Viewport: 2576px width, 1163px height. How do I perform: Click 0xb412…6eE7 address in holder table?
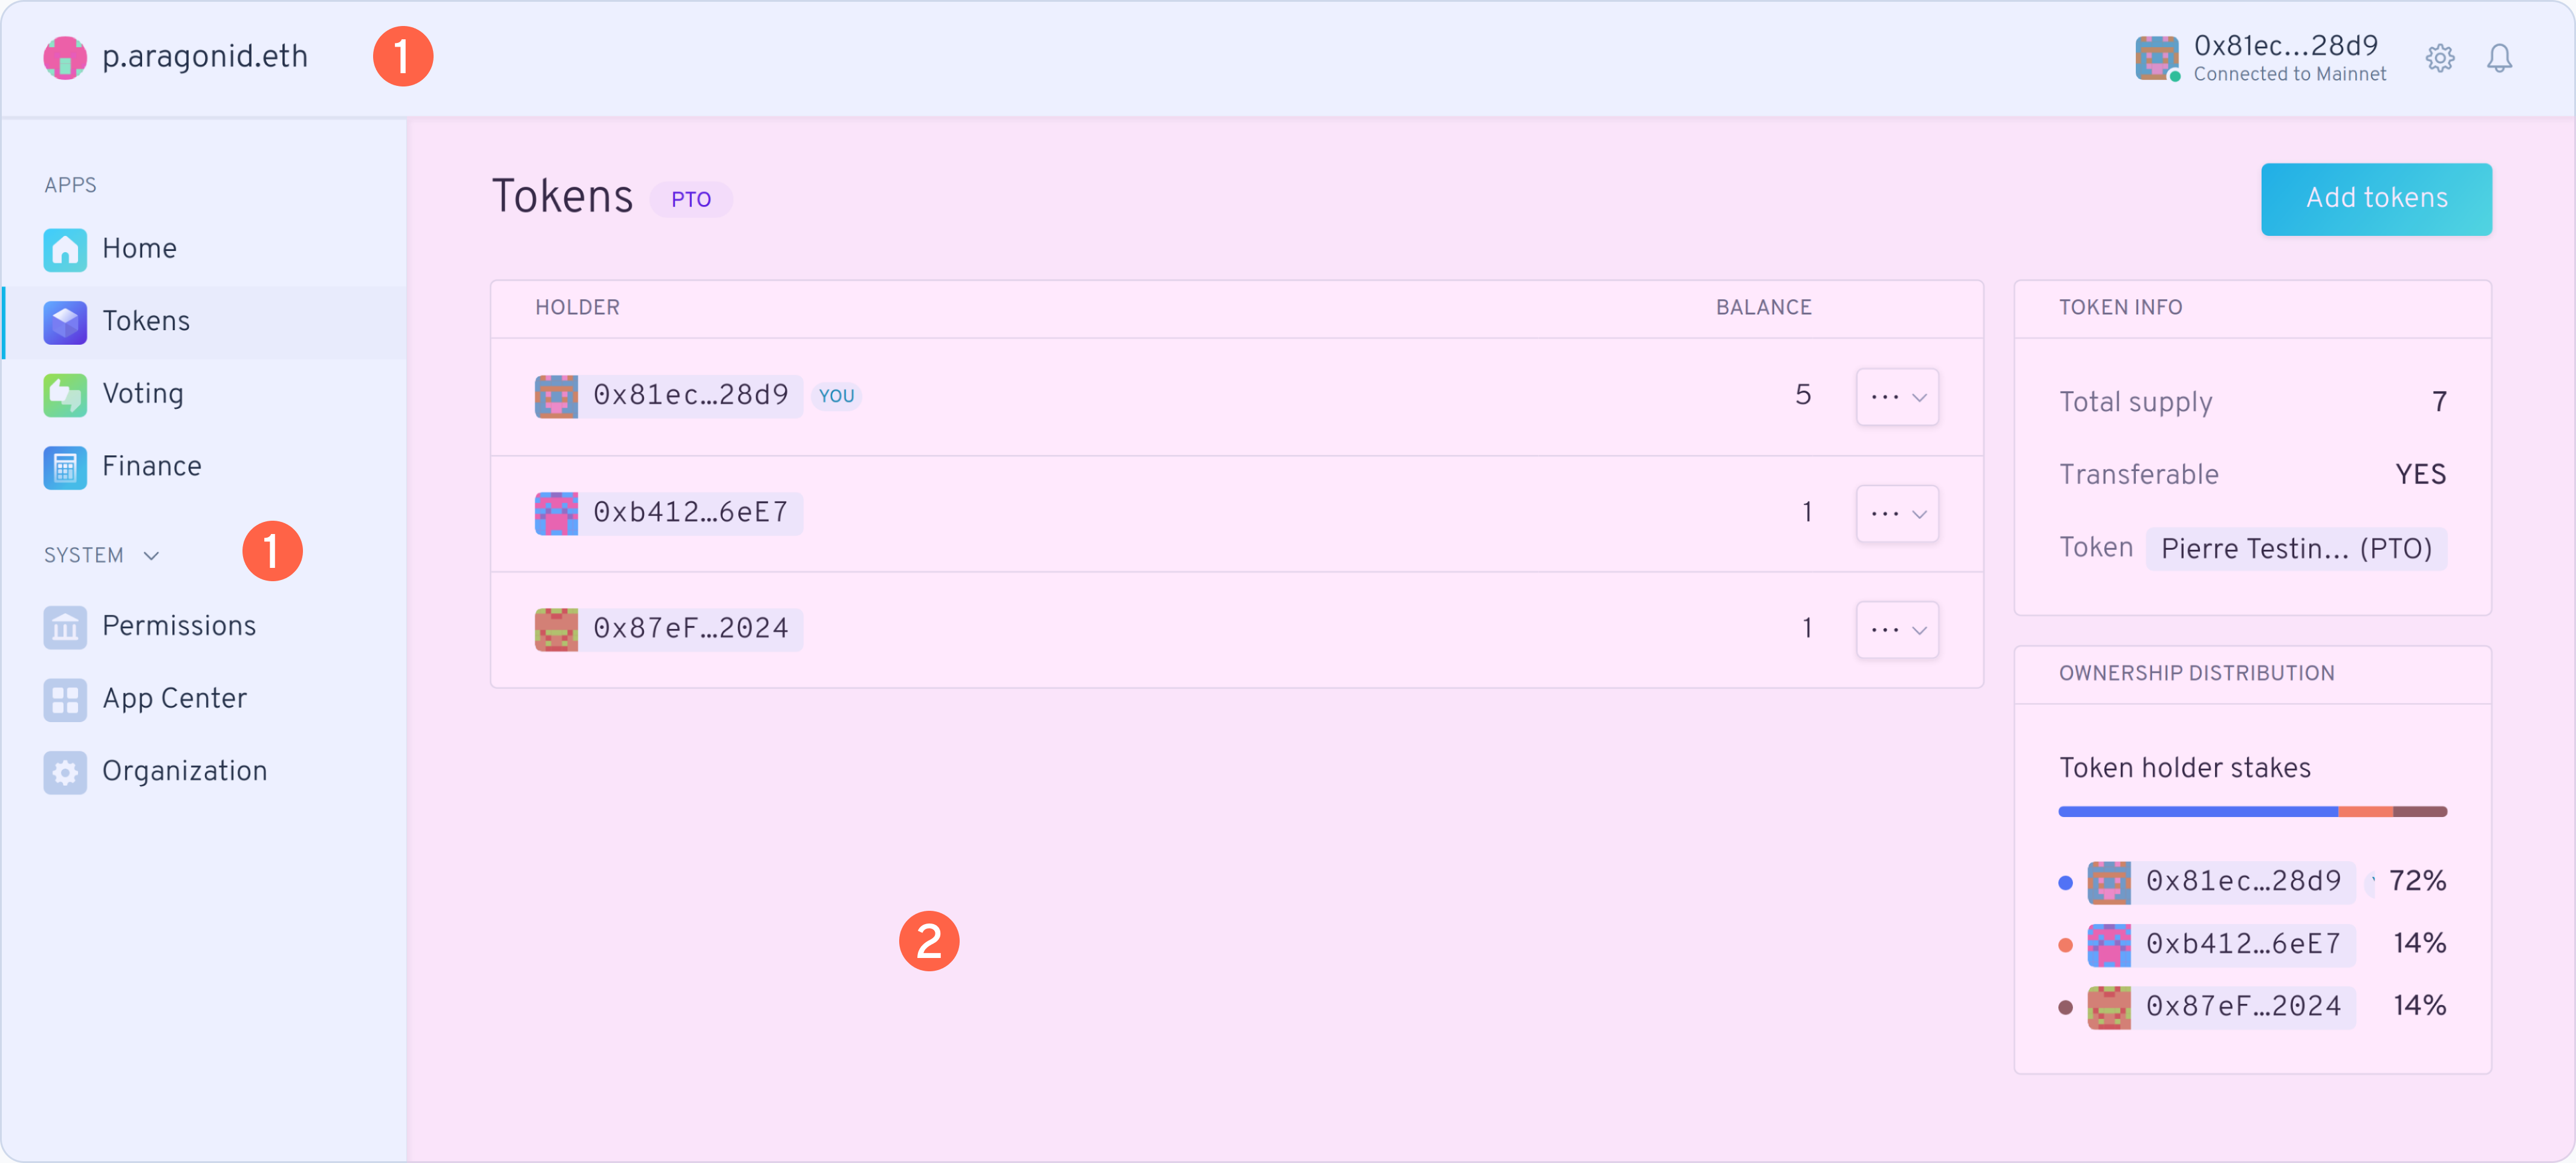(690, 513)
